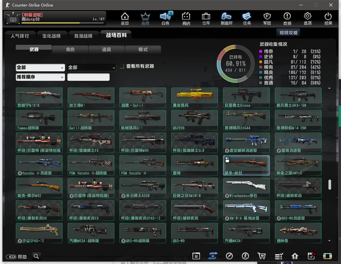Open the 推荐顺序 sort dropdown
Screen dimensions: 341x264
pyautogui.click(x=40, y=77)
